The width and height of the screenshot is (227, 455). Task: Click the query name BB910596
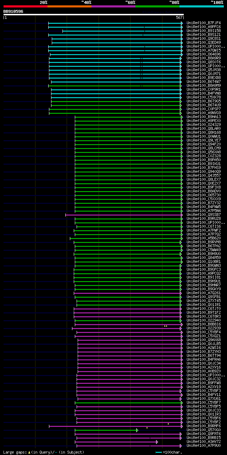13,11
